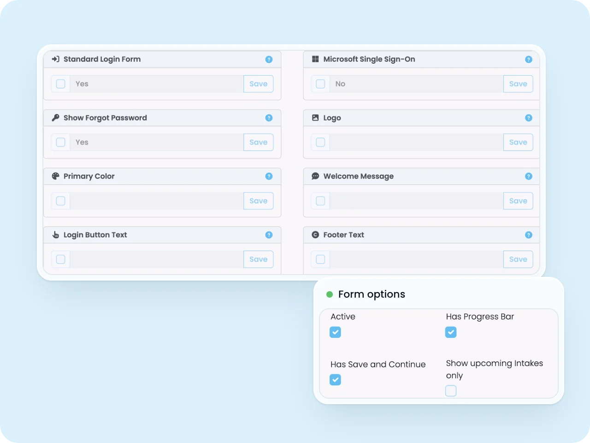
Task: Save the Login Button Text setting
Action: pyautogui.click(x=259, y=259)
